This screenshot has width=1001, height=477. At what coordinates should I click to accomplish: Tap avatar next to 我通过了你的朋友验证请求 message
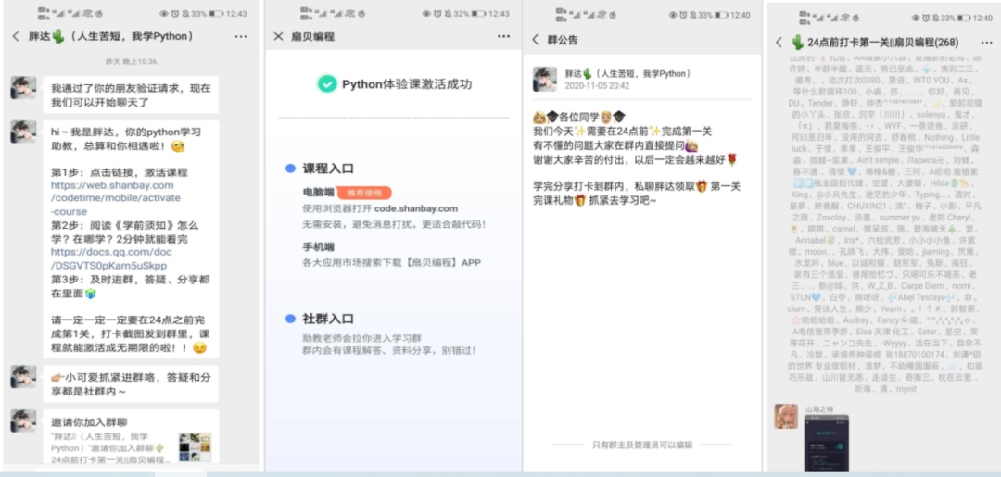point(23,89)
